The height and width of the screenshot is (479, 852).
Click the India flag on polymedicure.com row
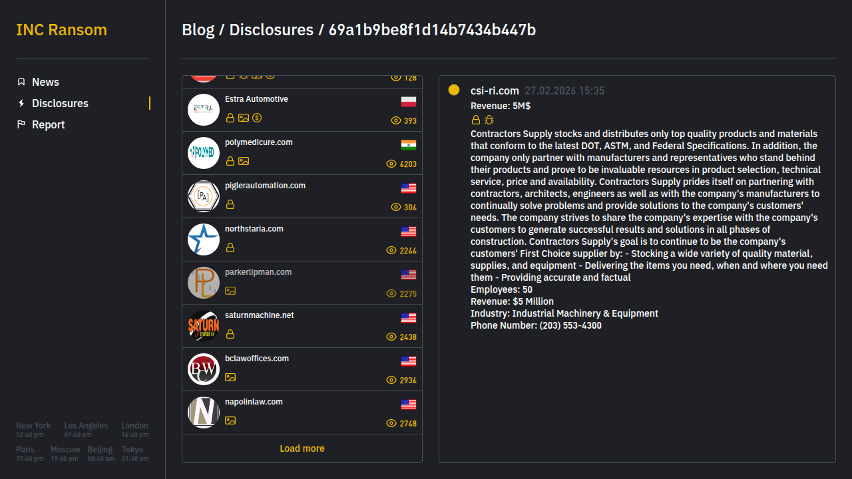pos(409,145)
